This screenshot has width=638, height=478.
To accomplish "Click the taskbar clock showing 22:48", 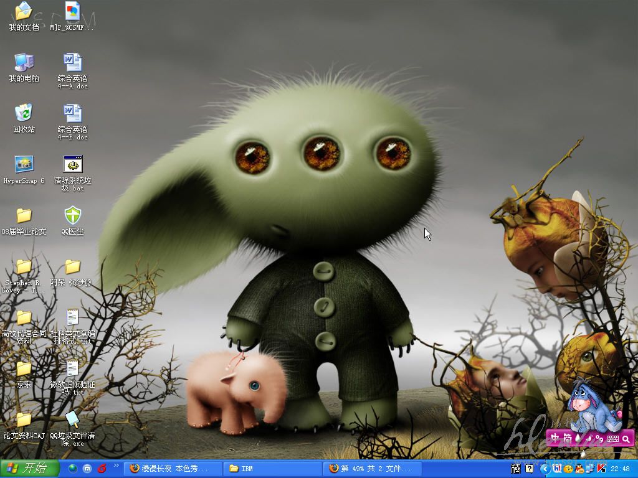I will click(620, 469).
